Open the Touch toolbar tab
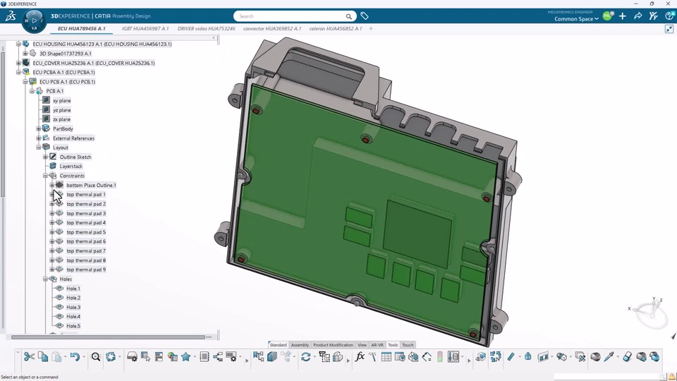Viewport: 677px width, 381px height. [x=408, y=345]
